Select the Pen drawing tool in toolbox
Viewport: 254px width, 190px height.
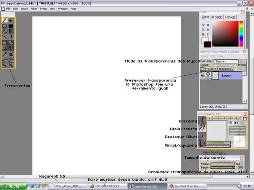5,20
